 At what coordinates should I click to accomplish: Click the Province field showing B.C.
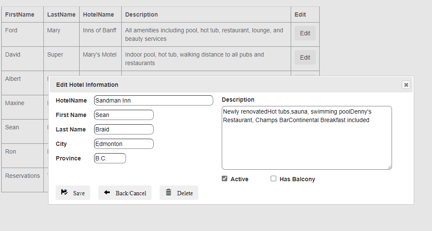tap(110, 158)
